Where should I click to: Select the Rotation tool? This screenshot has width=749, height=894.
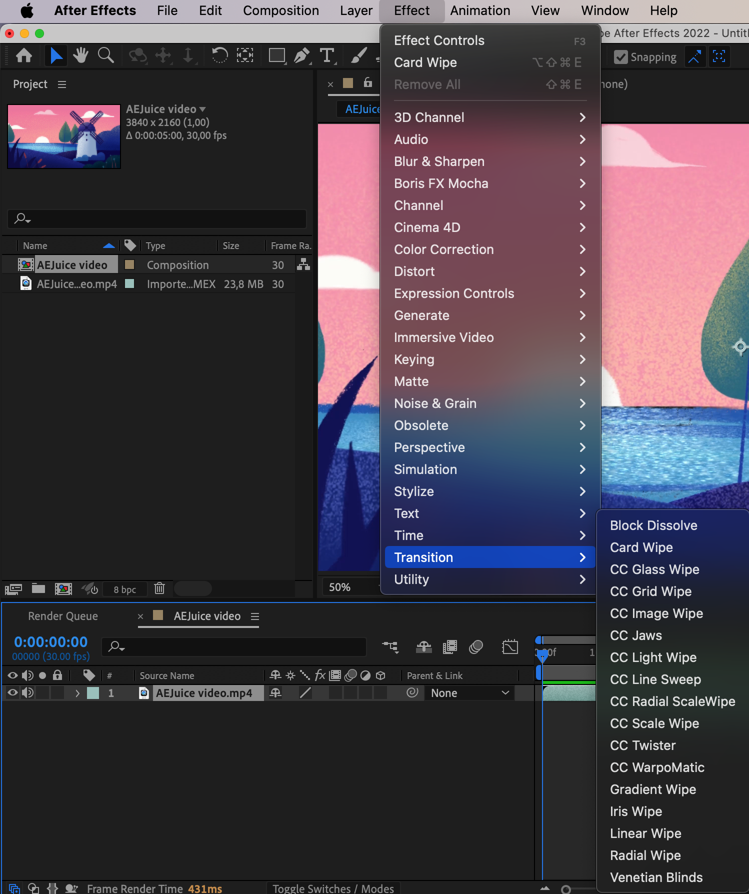pyautogui.click(x=219, y=55)
